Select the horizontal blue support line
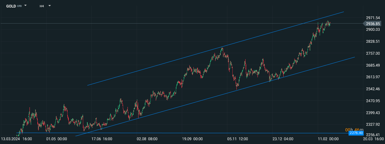385x144 pixels. [x=182, y=133]
